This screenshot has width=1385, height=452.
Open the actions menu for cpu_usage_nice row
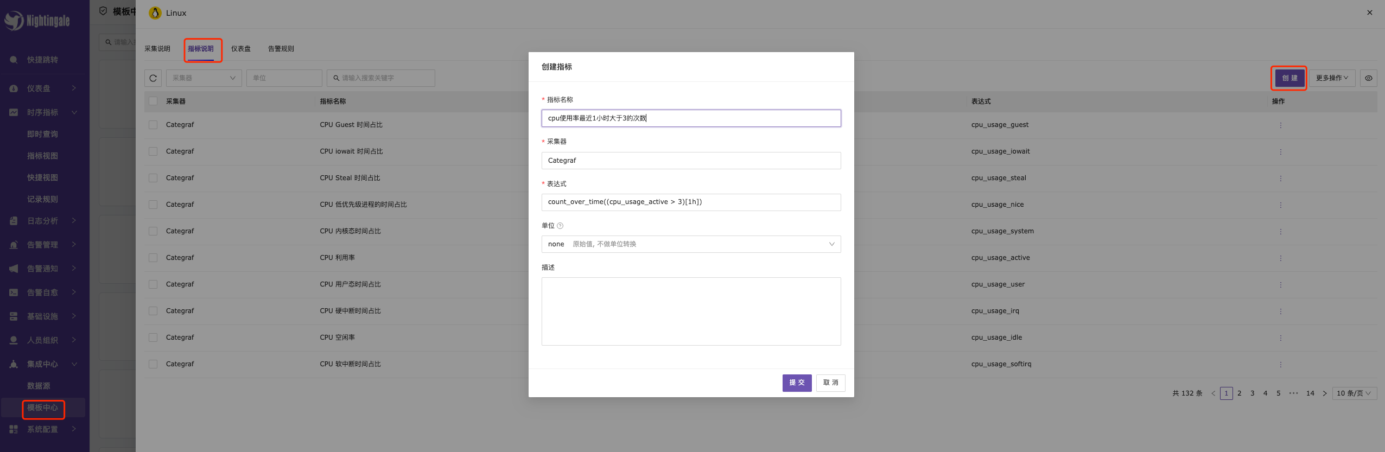pos(1281,205)
